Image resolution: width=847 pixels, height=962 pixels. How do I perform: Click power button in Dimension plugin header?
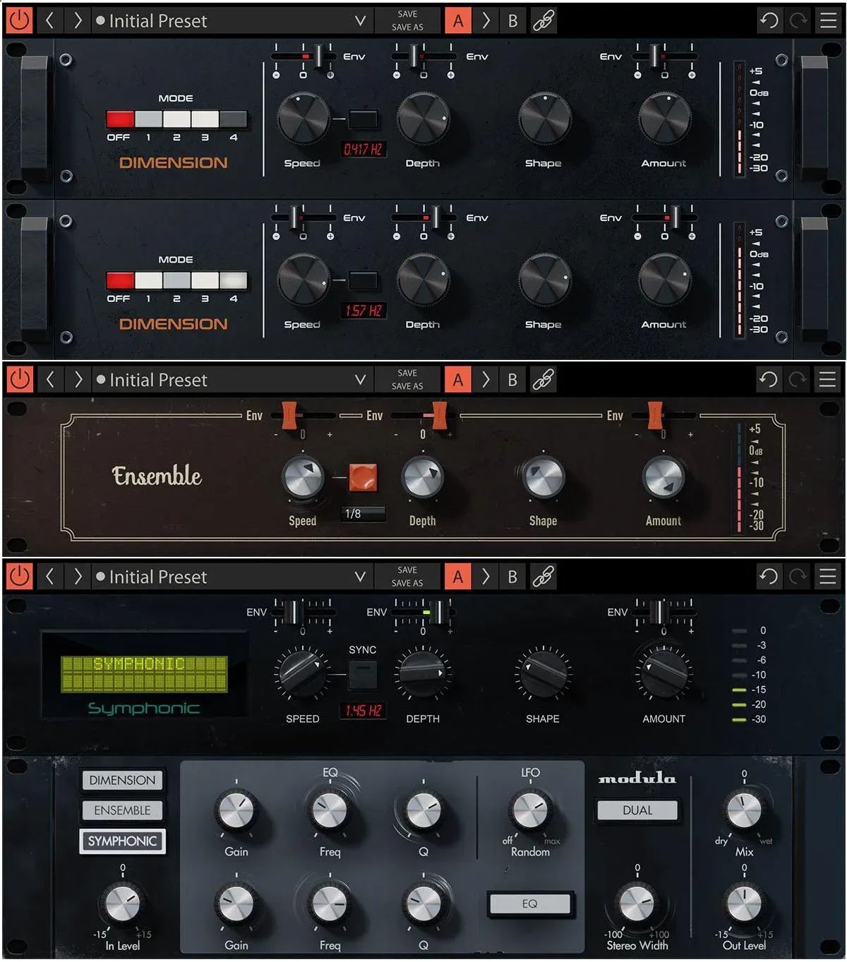tap(19, 20)
